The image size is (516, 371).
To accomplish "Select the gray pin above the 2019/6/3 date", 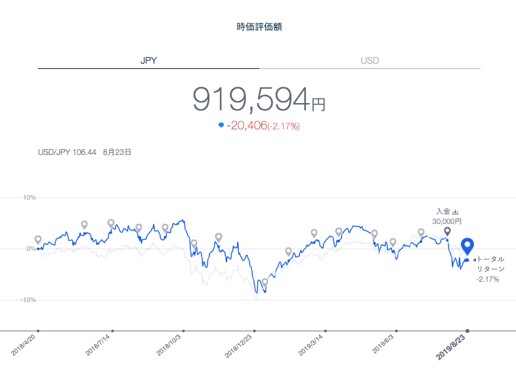I will 393,242.
